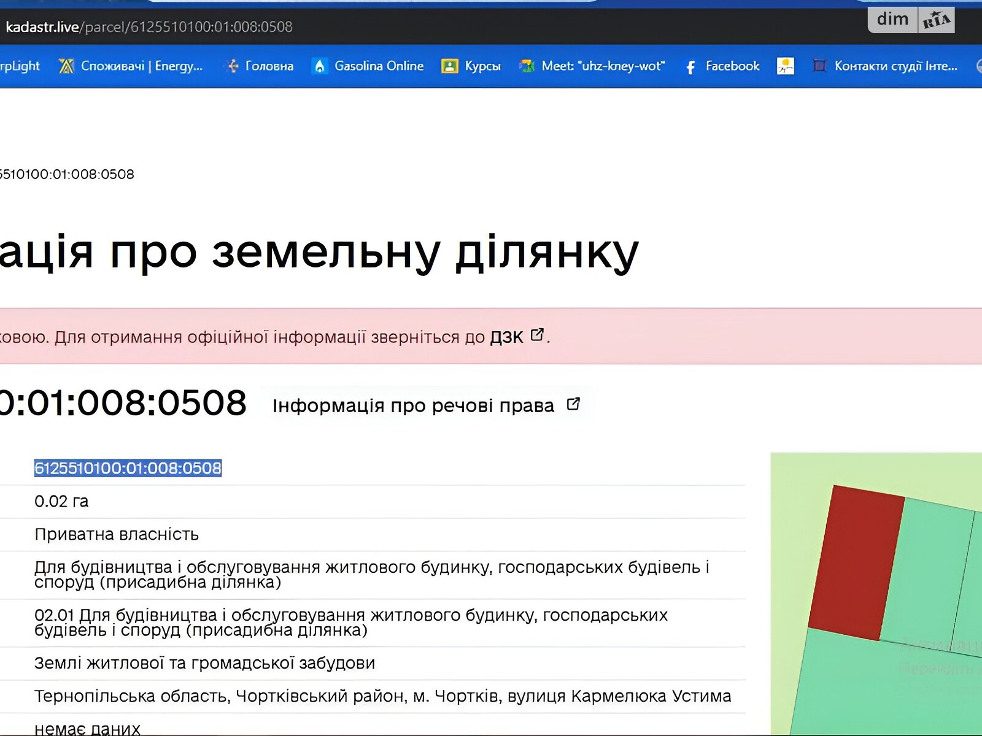Click external icon beside Інформація про речові права

(573, 404)
